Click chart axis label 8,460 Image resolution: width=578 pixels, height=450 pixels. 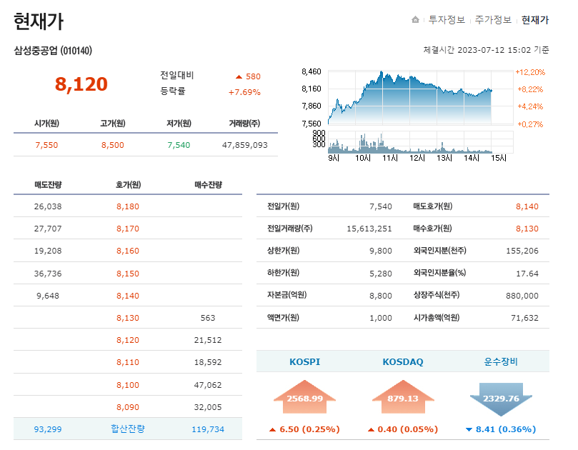312,71
